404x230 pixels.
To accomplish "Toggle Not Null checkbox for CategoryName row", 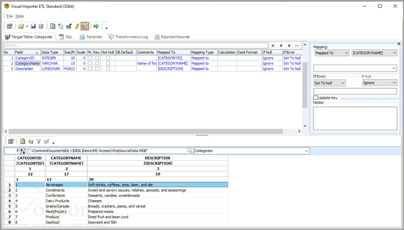I will (108, 64).
